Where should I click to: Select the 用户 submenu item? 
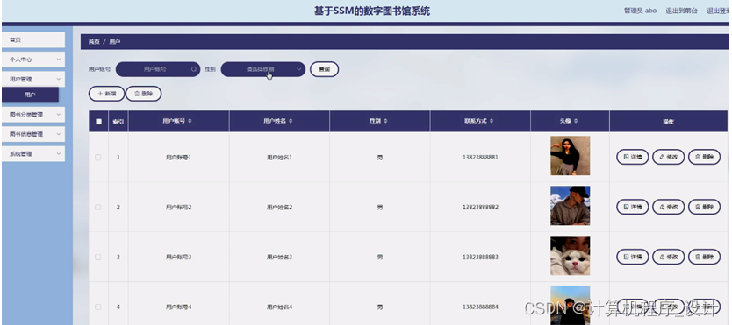31,95
